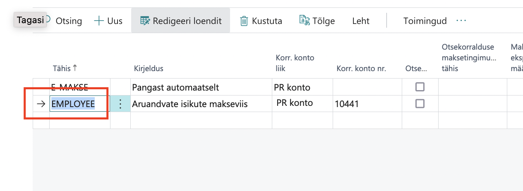Click PR konto in the EMPLOYEE row
The image size is (523, 191).
[x=302, y=103]
